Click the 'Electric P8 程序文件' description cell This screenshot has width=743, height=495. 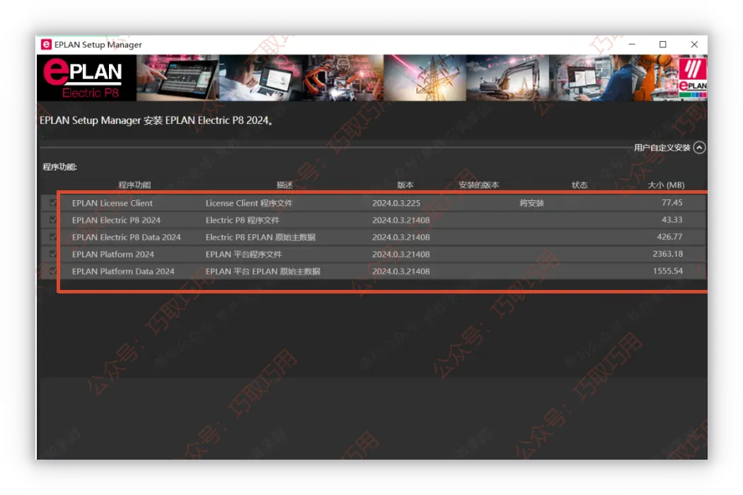242,220
